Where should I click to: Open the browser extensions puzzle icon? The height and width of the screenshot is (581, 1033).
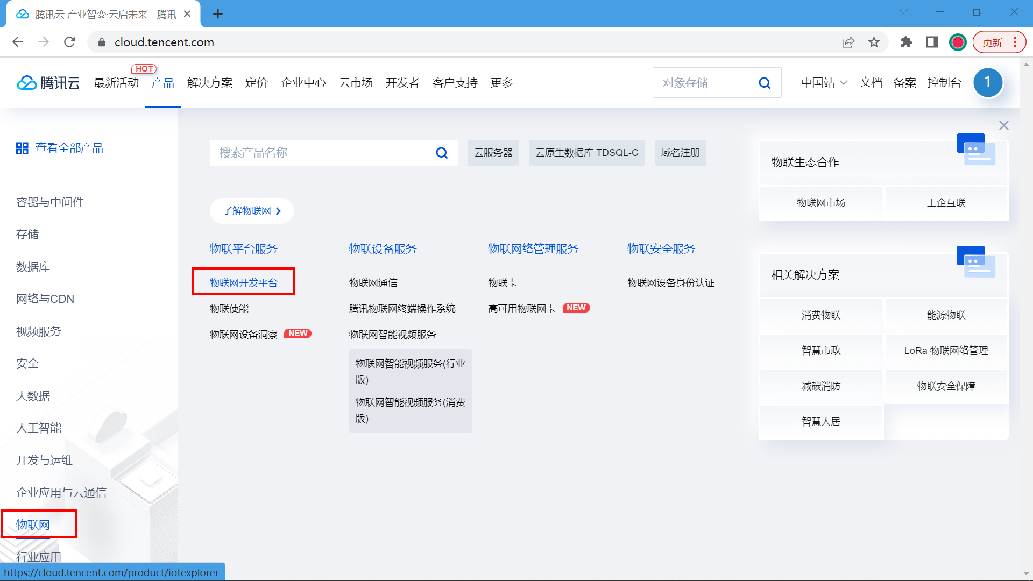tap(907, 42)
